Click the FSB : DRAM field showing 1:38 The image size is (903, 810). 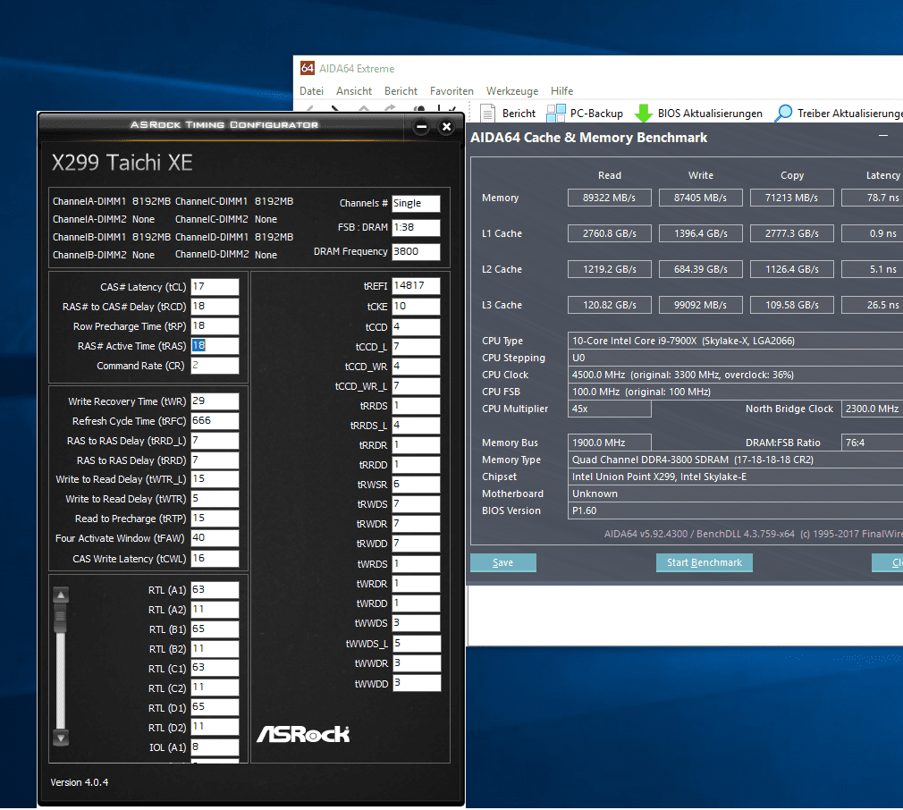[x=416, y=227]
